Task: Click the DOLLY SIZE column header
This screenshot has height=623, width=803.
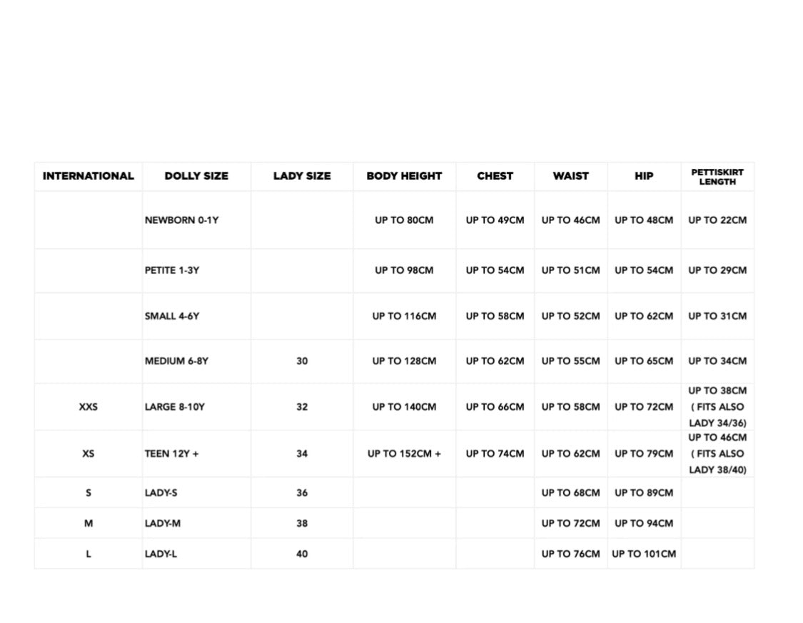Action: pyautogui.click(x=196, y=176)
